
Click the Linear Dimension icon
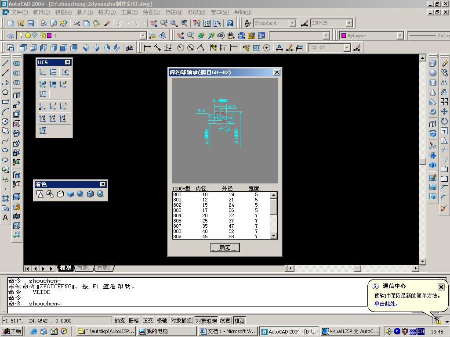pyautogui.click(x=148, y=48)
